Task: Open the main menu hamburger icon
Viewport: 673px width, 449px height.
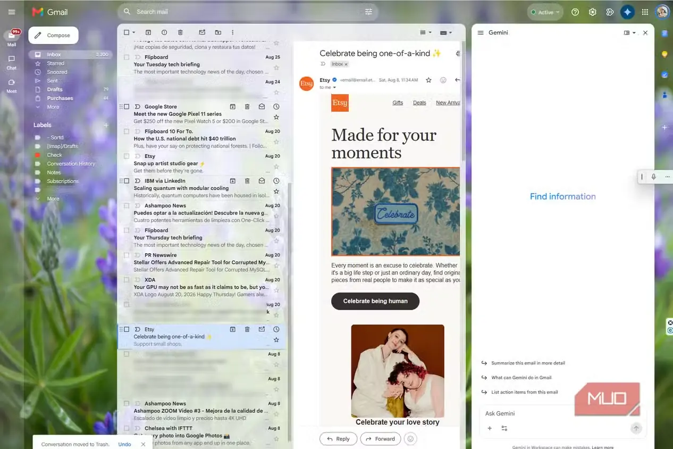Action: [x=12, y=12]
